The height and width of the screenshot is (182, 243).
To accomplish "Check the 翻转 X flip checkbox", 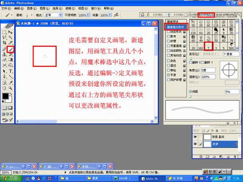I will tap(191, 62).
